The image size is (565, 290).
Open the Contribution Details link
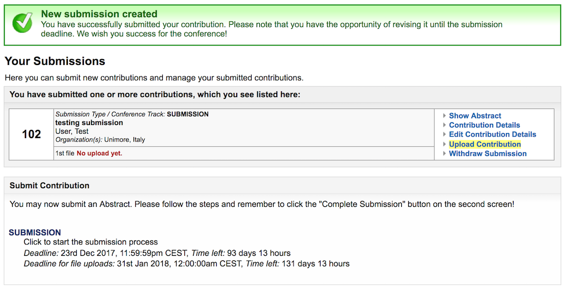[484, 125]
